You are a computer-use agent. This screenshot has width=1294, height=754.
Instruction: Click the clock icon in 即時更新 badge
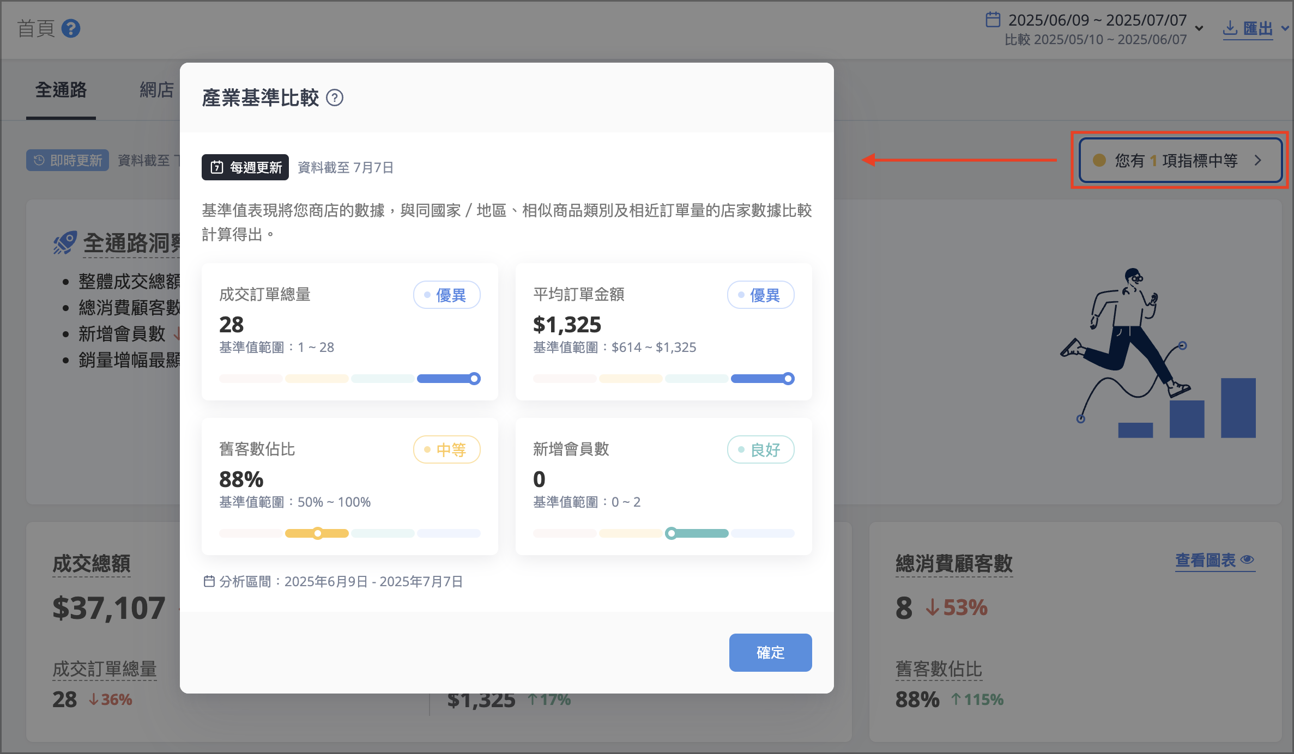(x=39, y=160)
